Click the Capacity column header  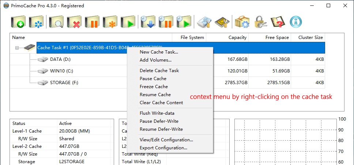pyautogui.click(x=227, y=38)
